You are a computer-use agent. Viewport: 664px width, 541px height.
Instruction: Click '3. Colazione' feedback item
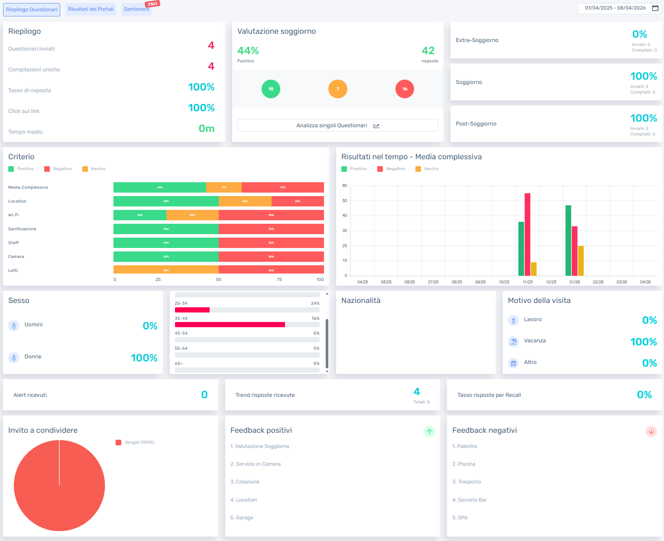(245, 482)
